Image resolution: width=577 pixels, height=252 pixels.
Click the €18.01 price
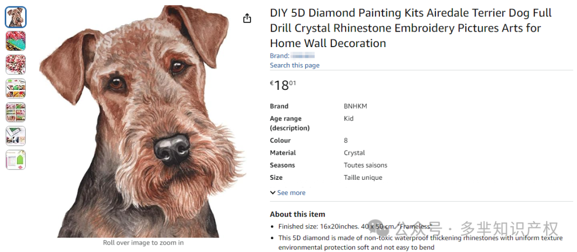coord(283,85)
